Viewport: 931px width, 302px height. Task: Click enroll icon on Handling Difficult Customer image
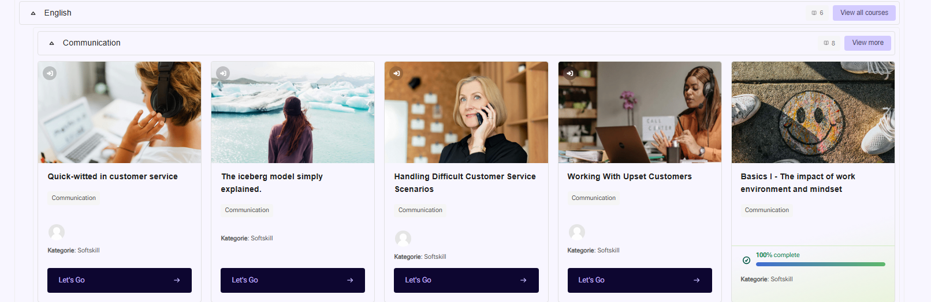tap(396, 73)
